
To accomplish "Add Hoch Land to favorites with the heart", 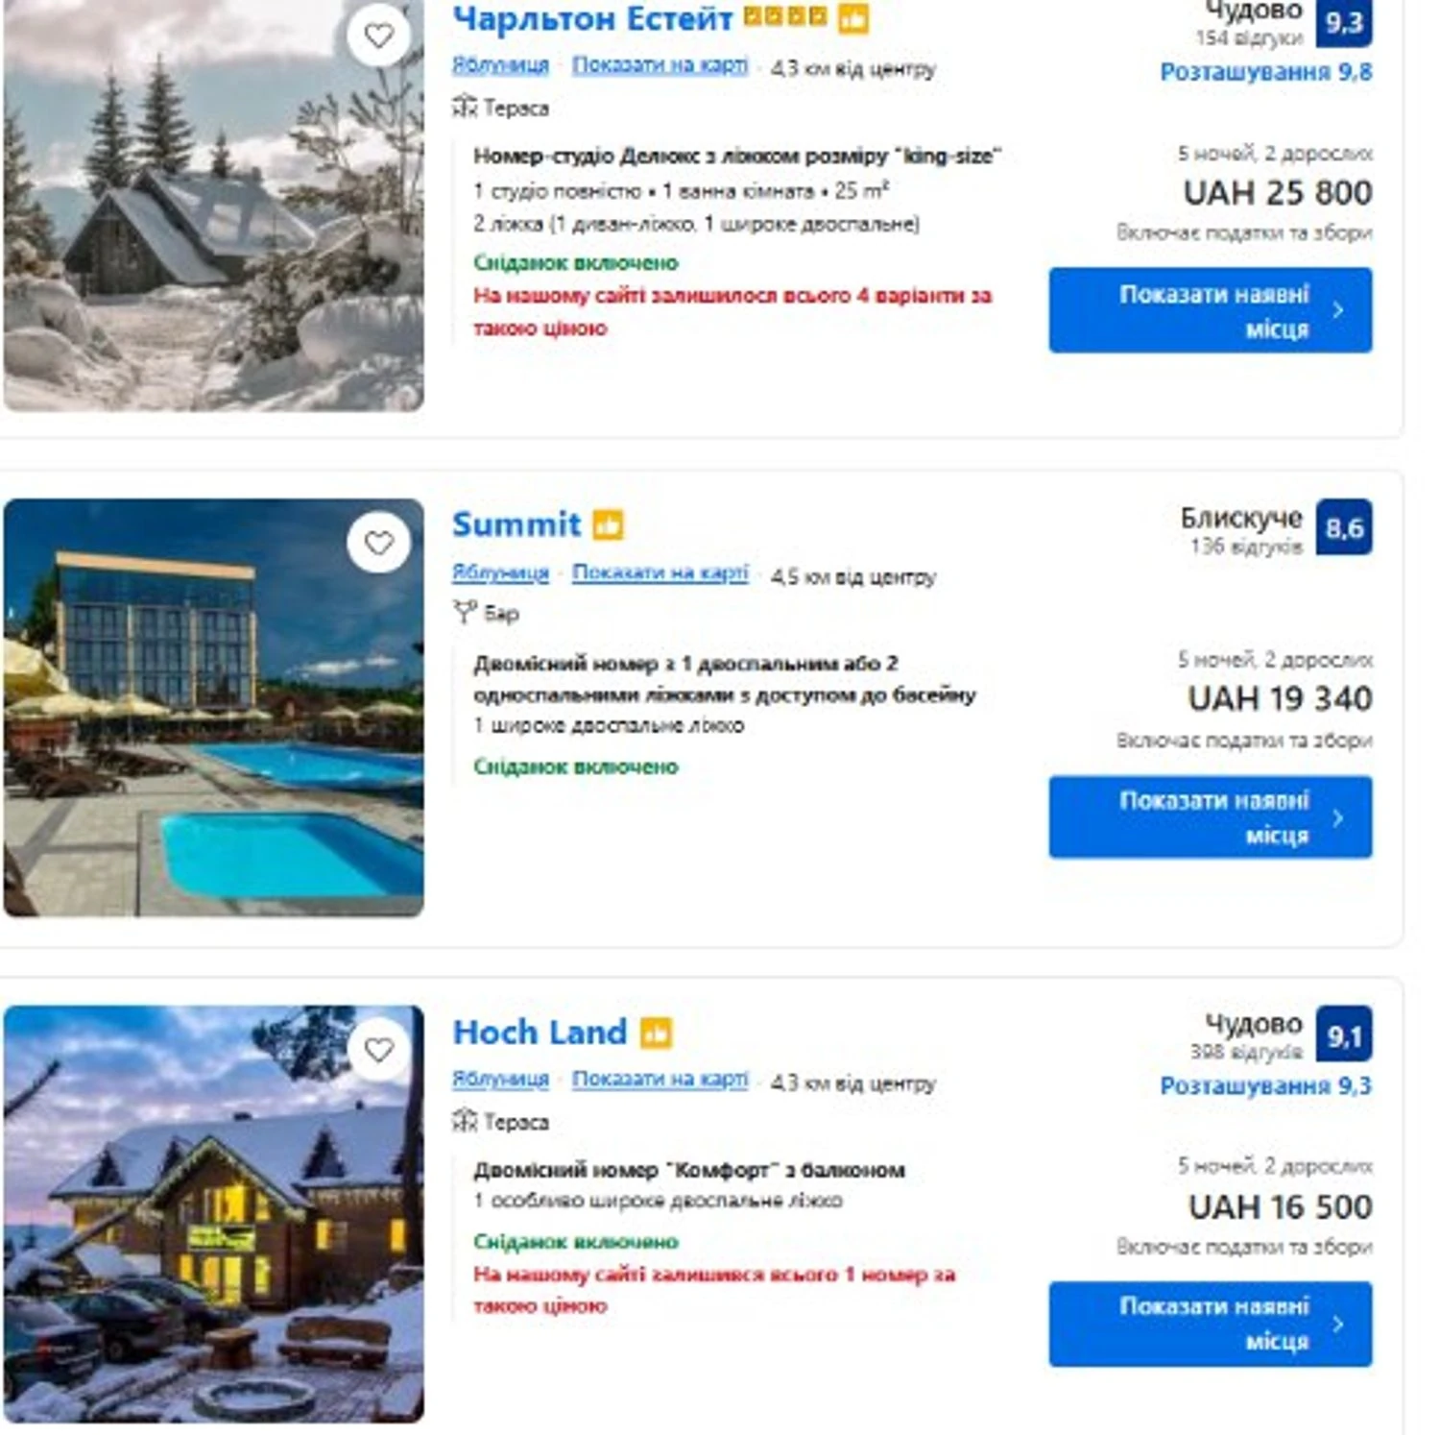I will 379,1050.
